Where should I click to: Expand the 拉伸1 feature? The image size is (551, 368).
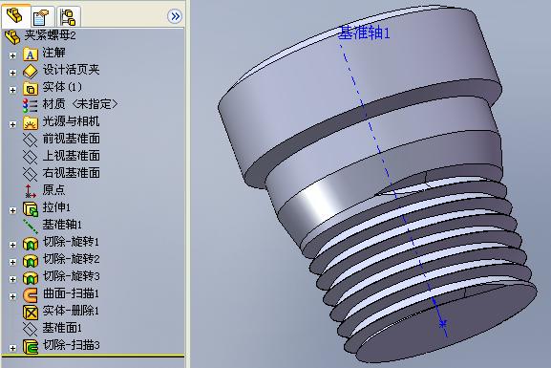(12, 210)
